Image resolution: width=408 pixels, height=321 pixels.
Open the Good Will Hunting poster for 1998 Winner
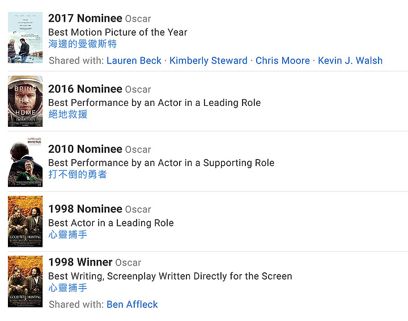(25, 281)
